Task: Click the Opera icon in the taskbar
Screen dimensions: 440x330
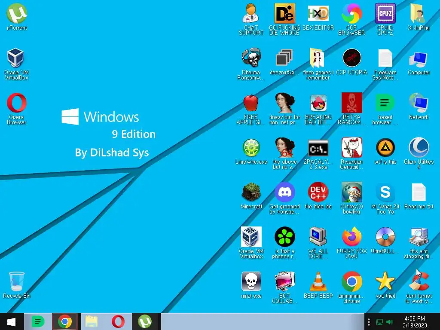Action: tap(118, 321)
